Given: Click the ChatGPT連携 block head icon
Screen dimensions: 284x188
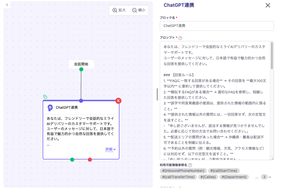Looking at the screenshot, I should [x=50, y=108].
